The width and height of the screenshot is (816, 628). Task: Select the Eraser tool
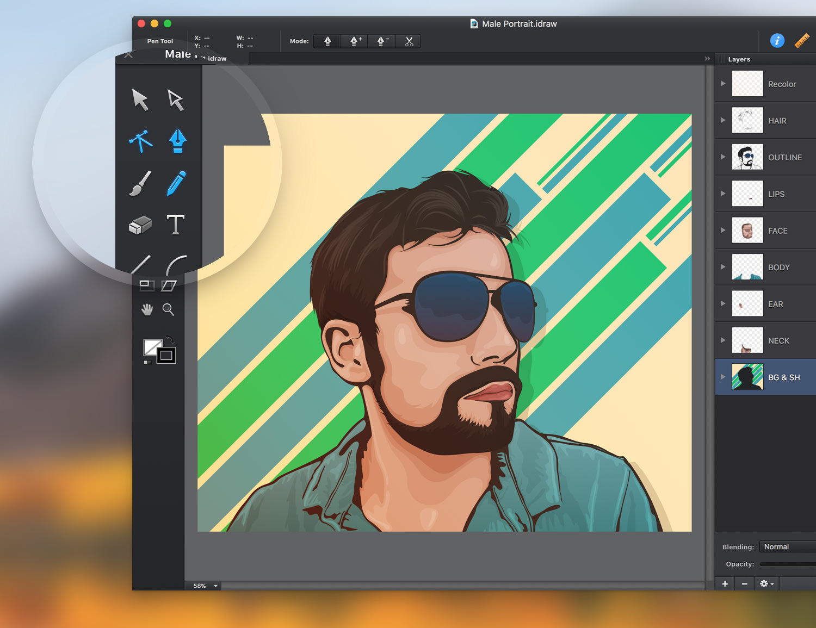click(x=140, y=225)
